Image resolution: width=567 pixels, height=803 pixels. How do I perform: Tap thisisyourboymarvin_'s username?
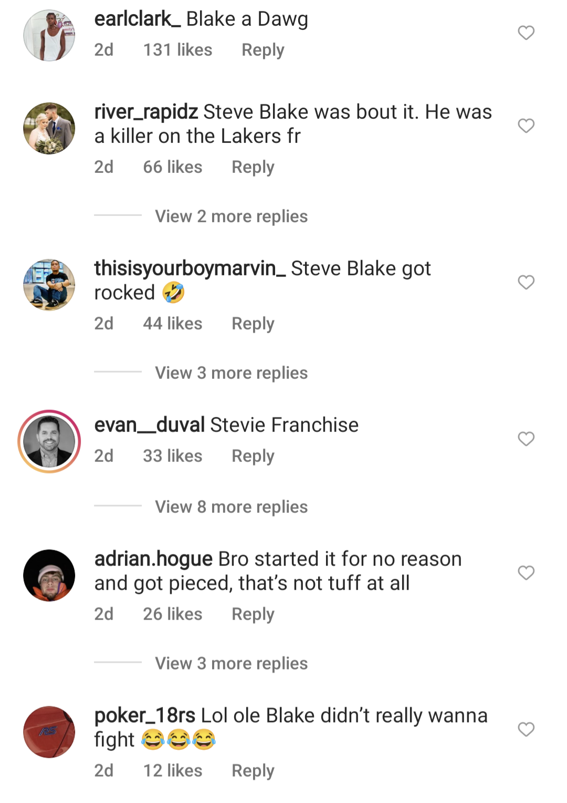190,268
